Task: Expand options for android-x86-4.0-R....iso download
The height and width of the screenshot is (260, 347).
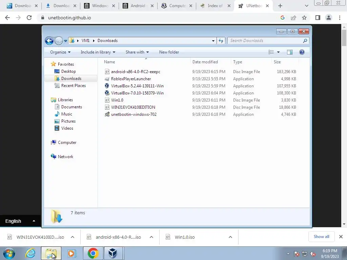Action: (151, 237)
